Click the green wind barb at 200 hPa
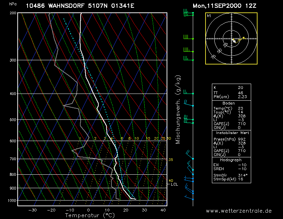 point(188,14)
